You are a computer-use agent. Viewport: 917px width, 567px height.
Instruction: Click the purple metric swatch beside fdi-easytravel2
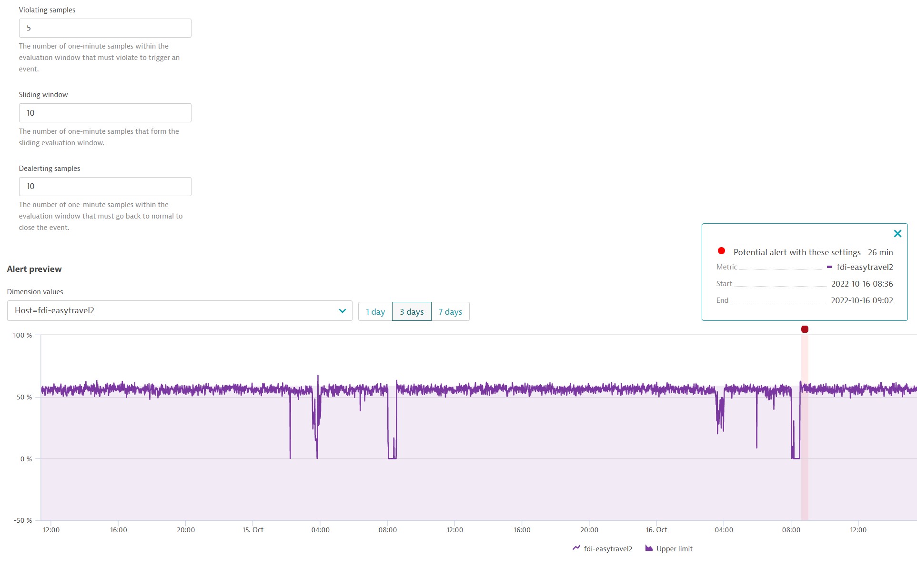click(x=829, y=267)
